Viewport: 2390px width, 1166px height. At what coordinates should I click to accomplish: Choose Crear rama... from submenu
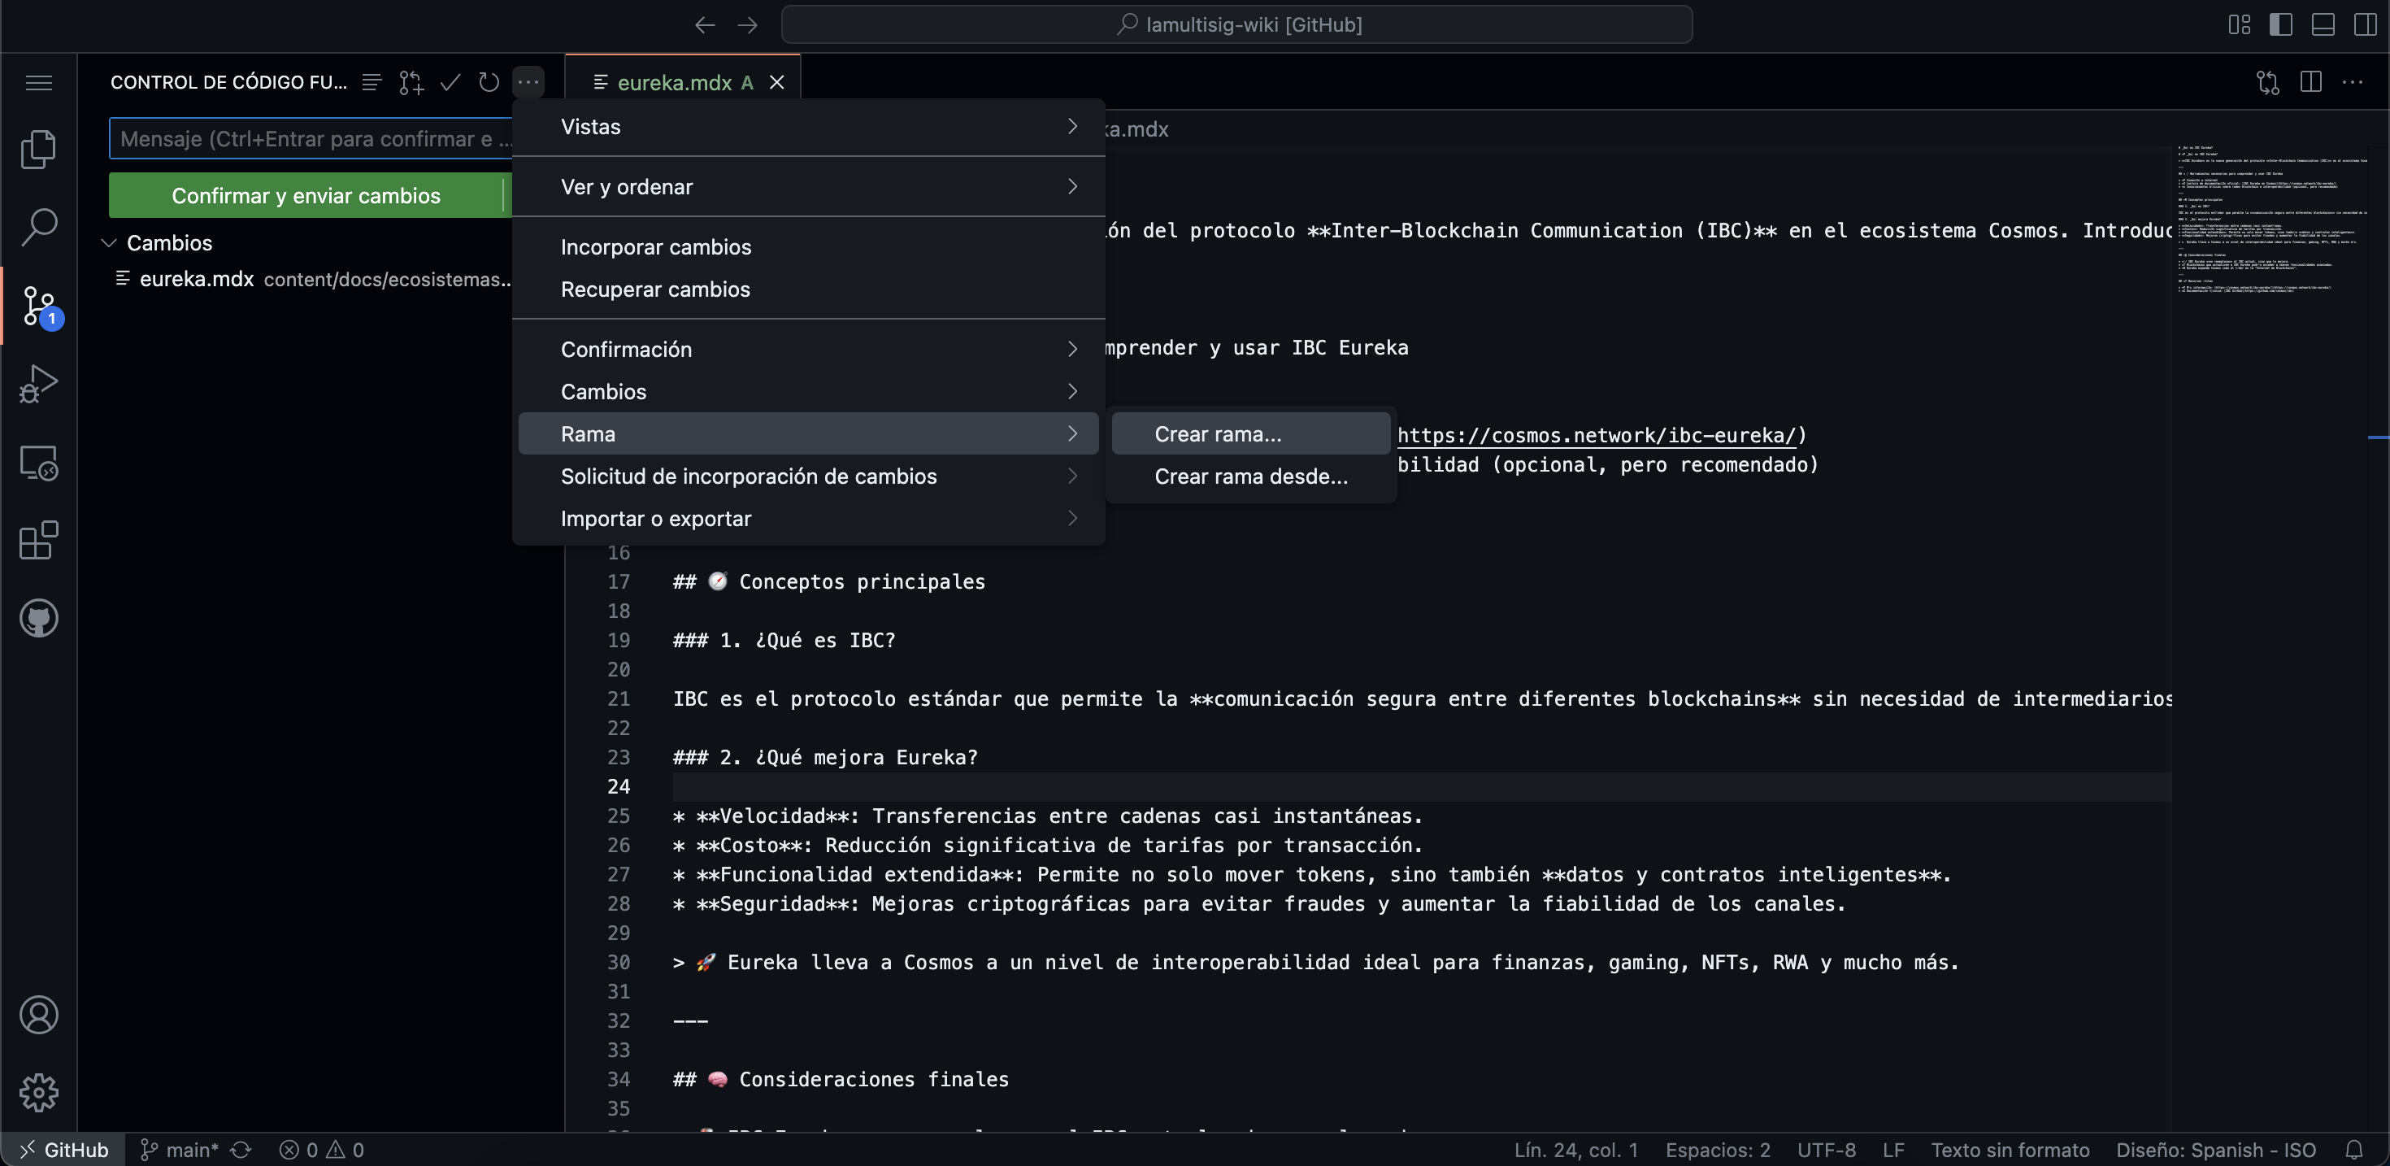[x=1250, y=433]
